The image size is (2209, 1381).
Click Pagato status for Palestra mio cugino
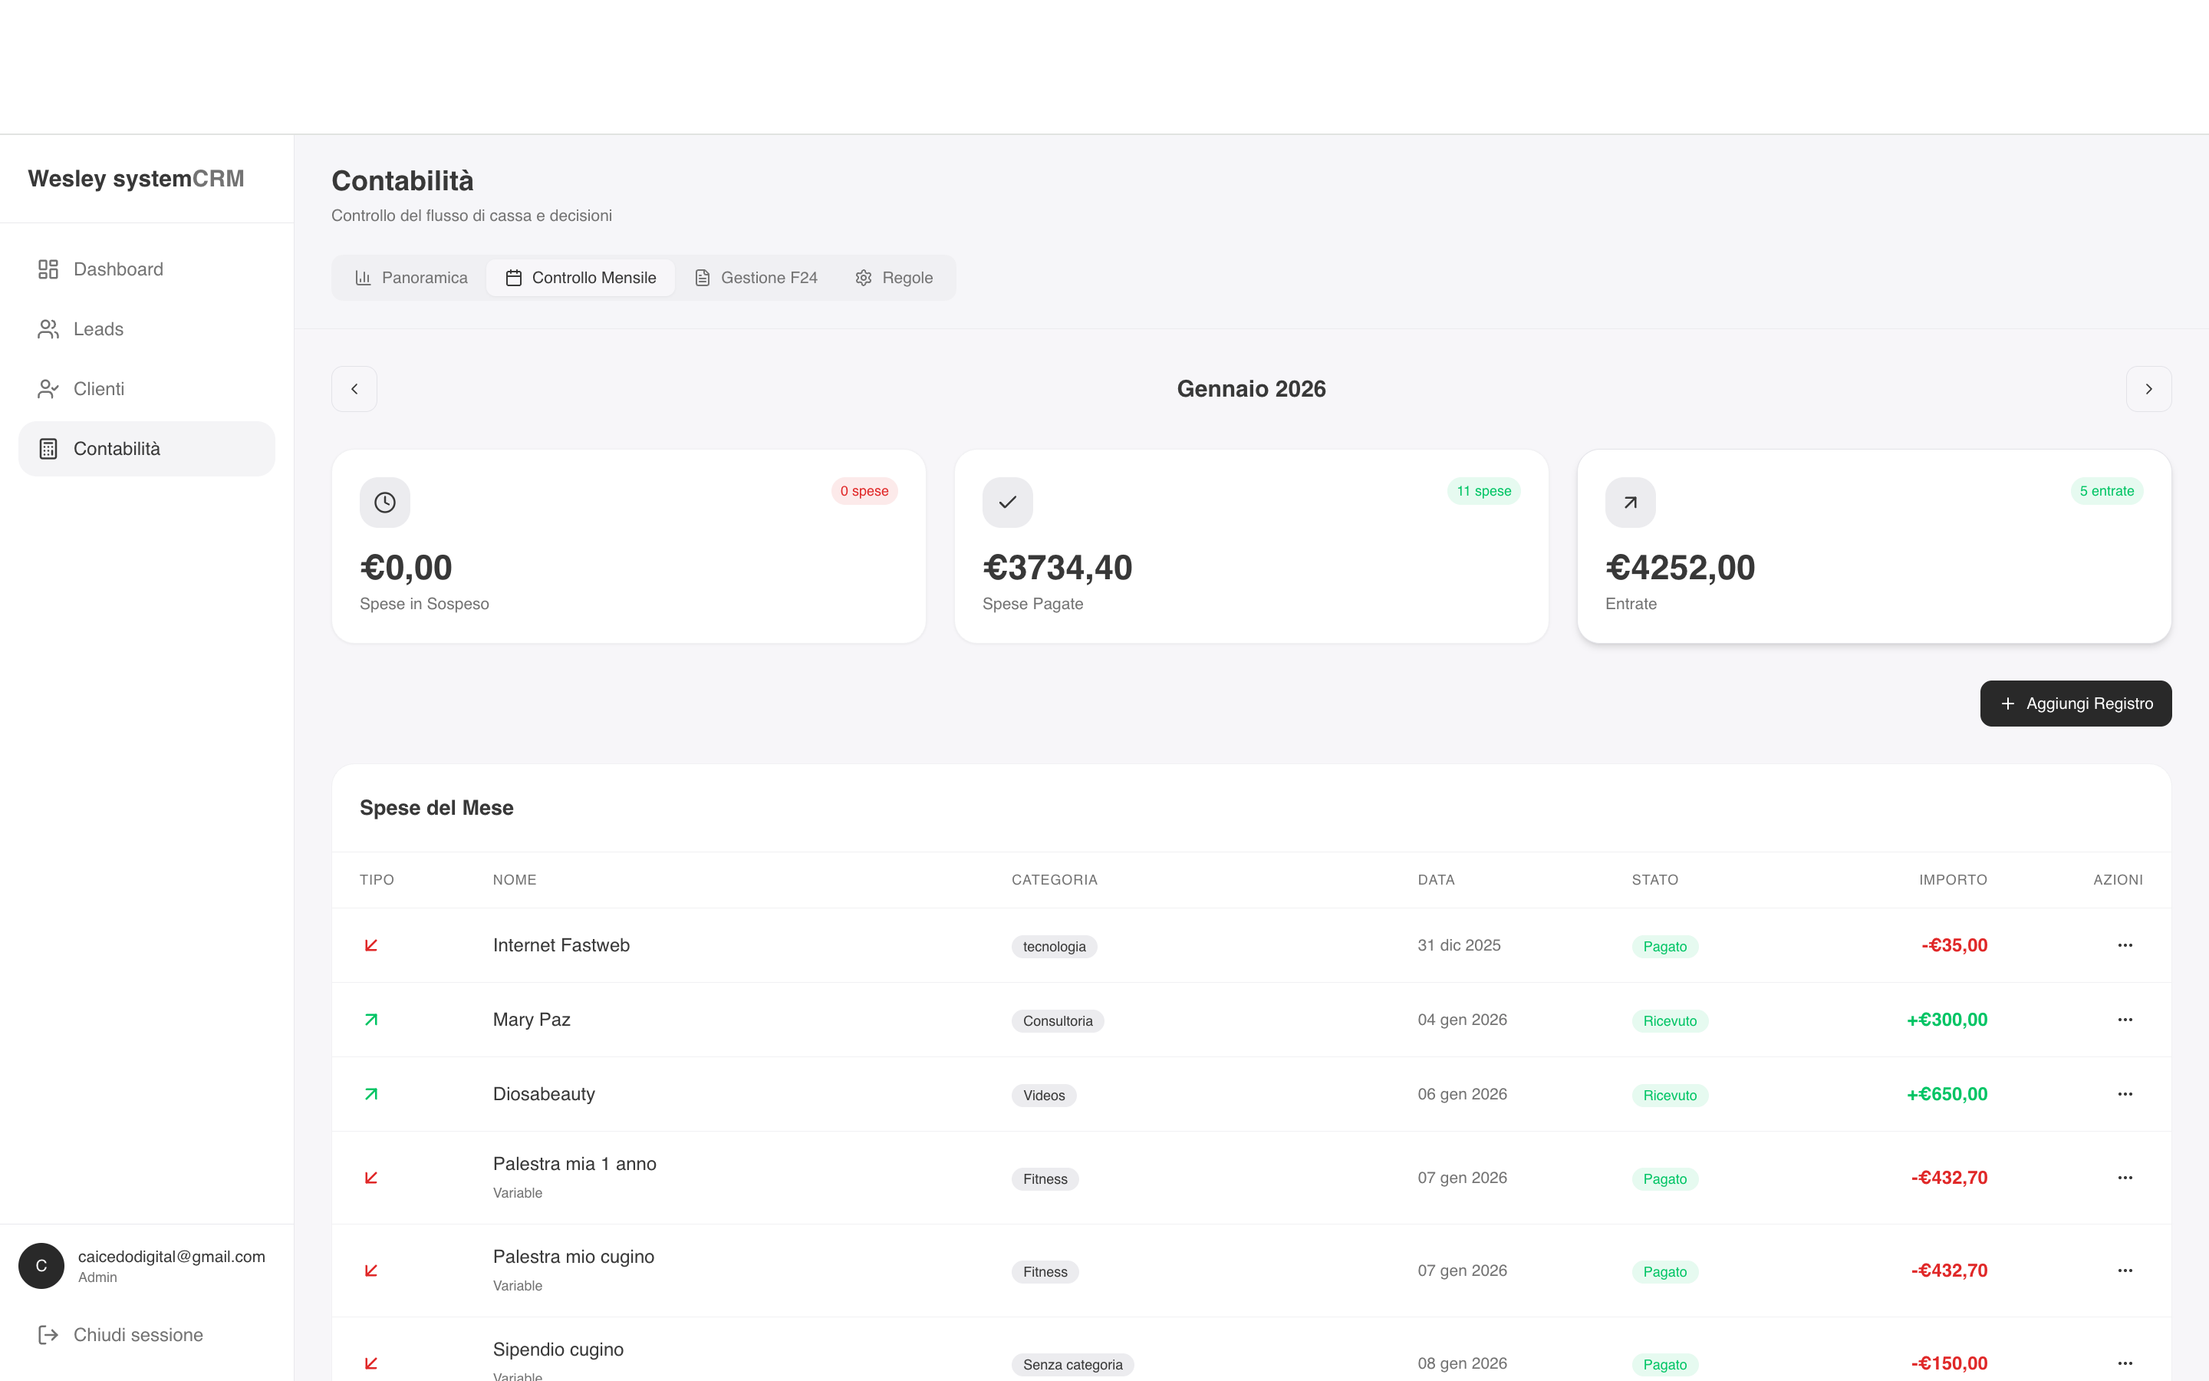[x=1664, y=1271]
